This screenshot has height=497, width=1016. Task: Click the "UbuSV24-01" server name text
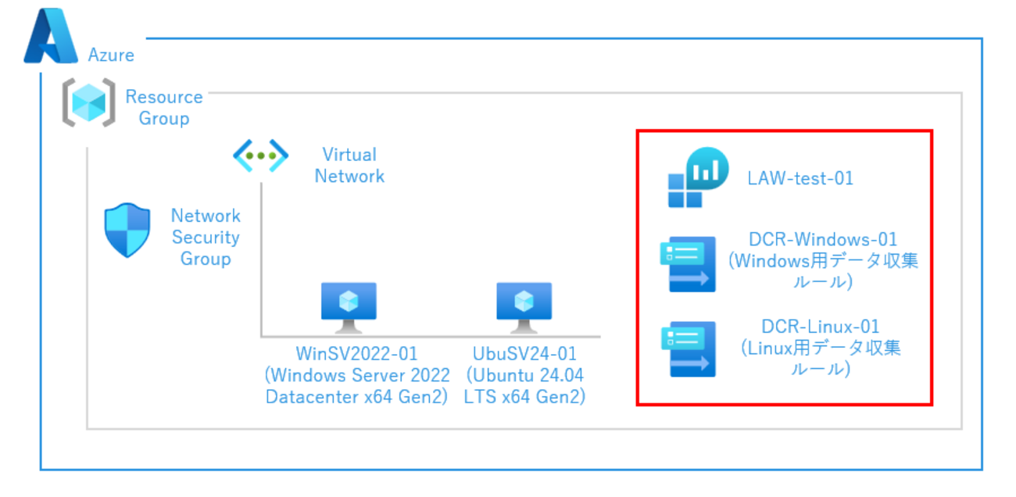[525, 353]
